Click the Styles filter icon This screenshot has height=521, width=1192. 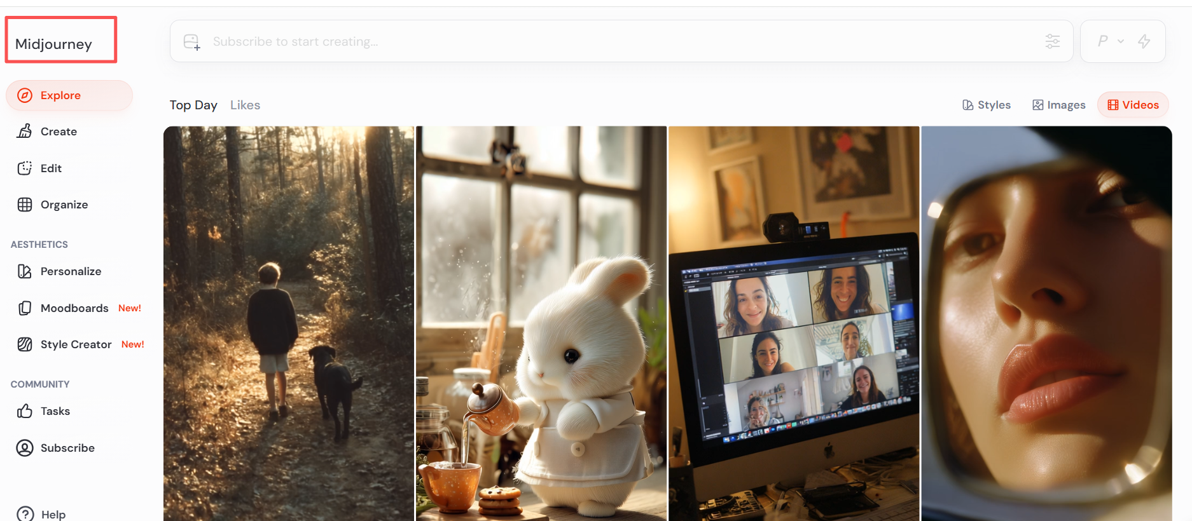click(968, 105)
